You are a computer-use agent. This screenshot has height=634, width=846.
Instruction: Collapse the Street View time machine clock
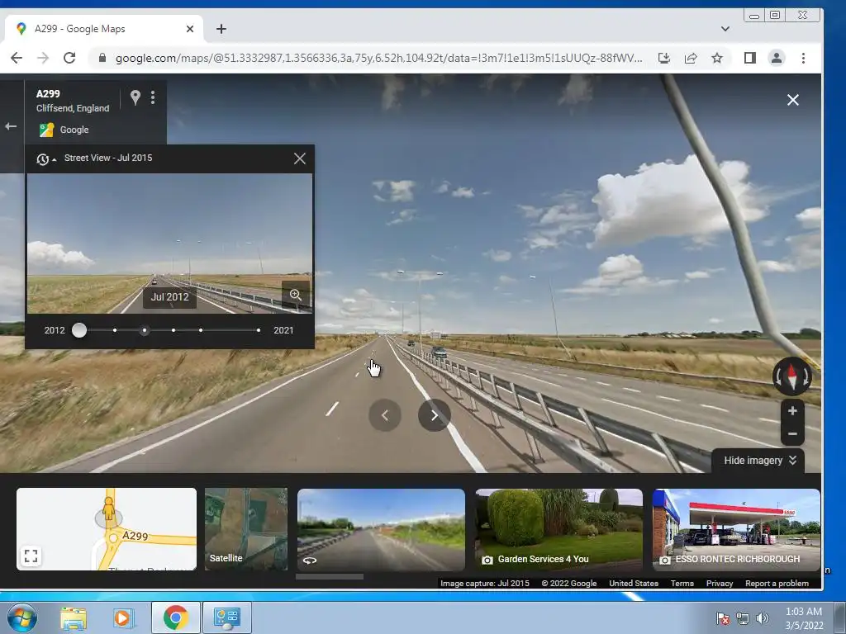point(46,159)
